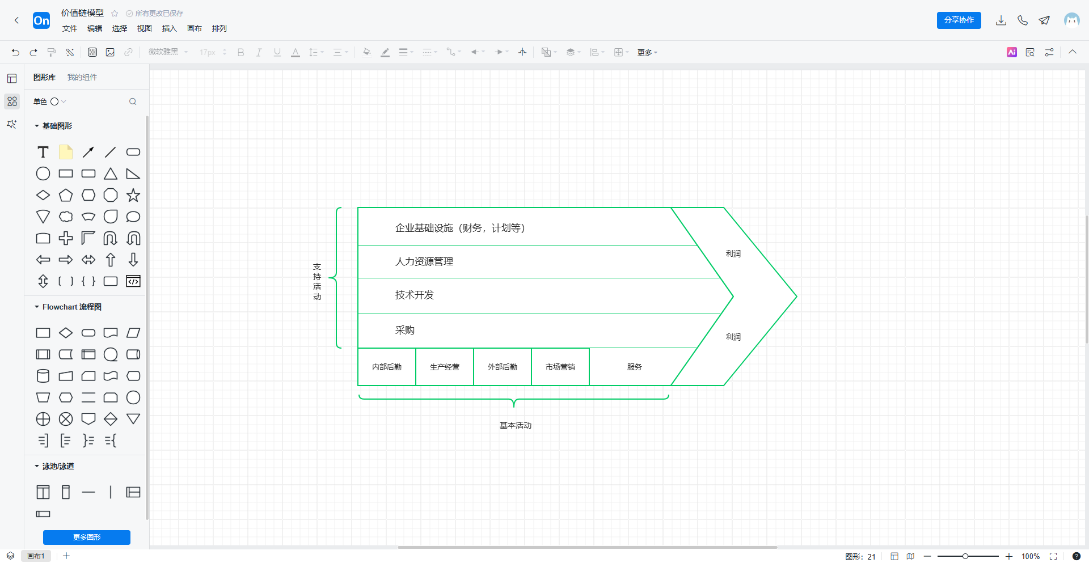Select the format painter tool
The width and height of the screenshot is (1089, 563).
click(52, 52)
